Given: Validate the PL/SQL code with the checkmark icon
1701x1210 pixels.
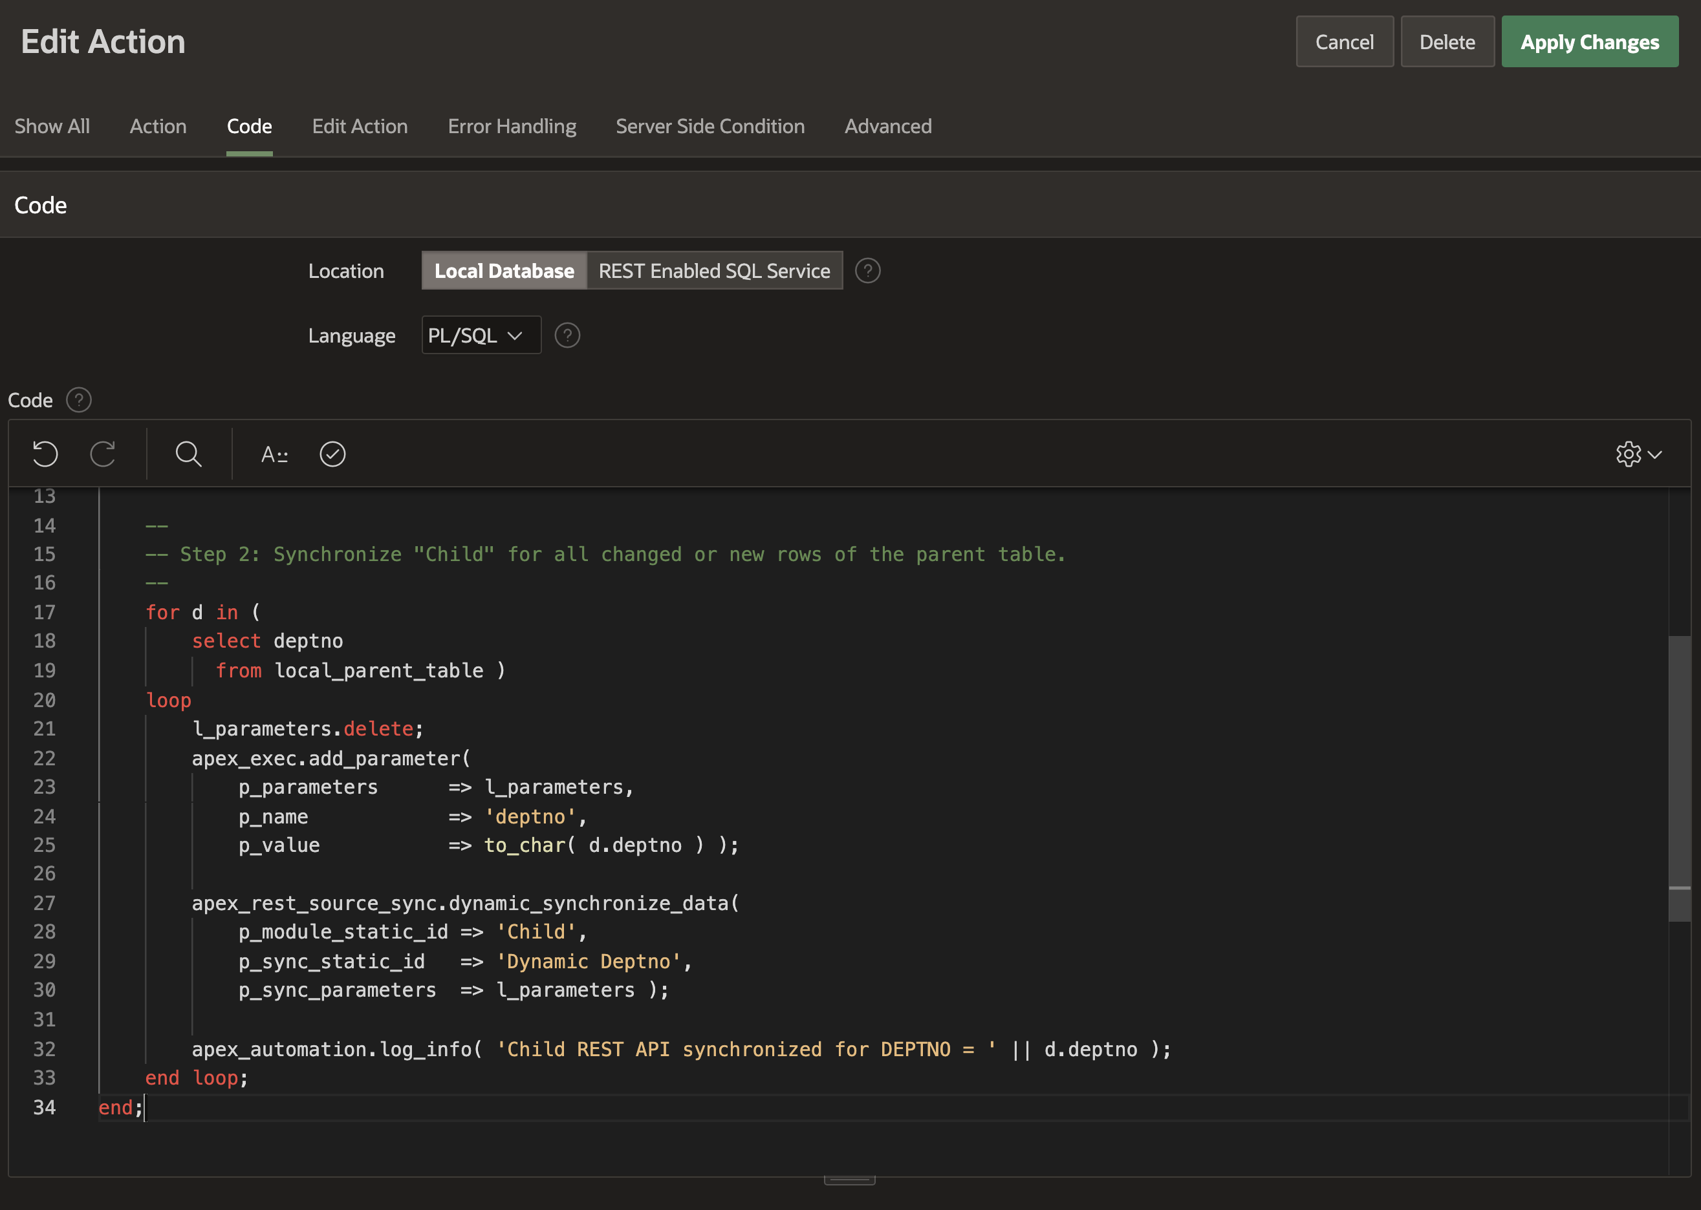Looking at the screenshot, I should coord(332,454).
